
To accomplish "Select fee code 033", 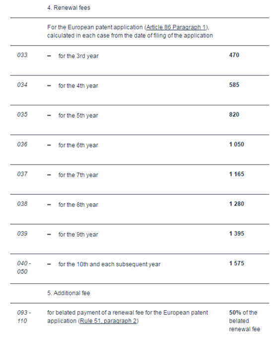I will click(x=22, y=55).
